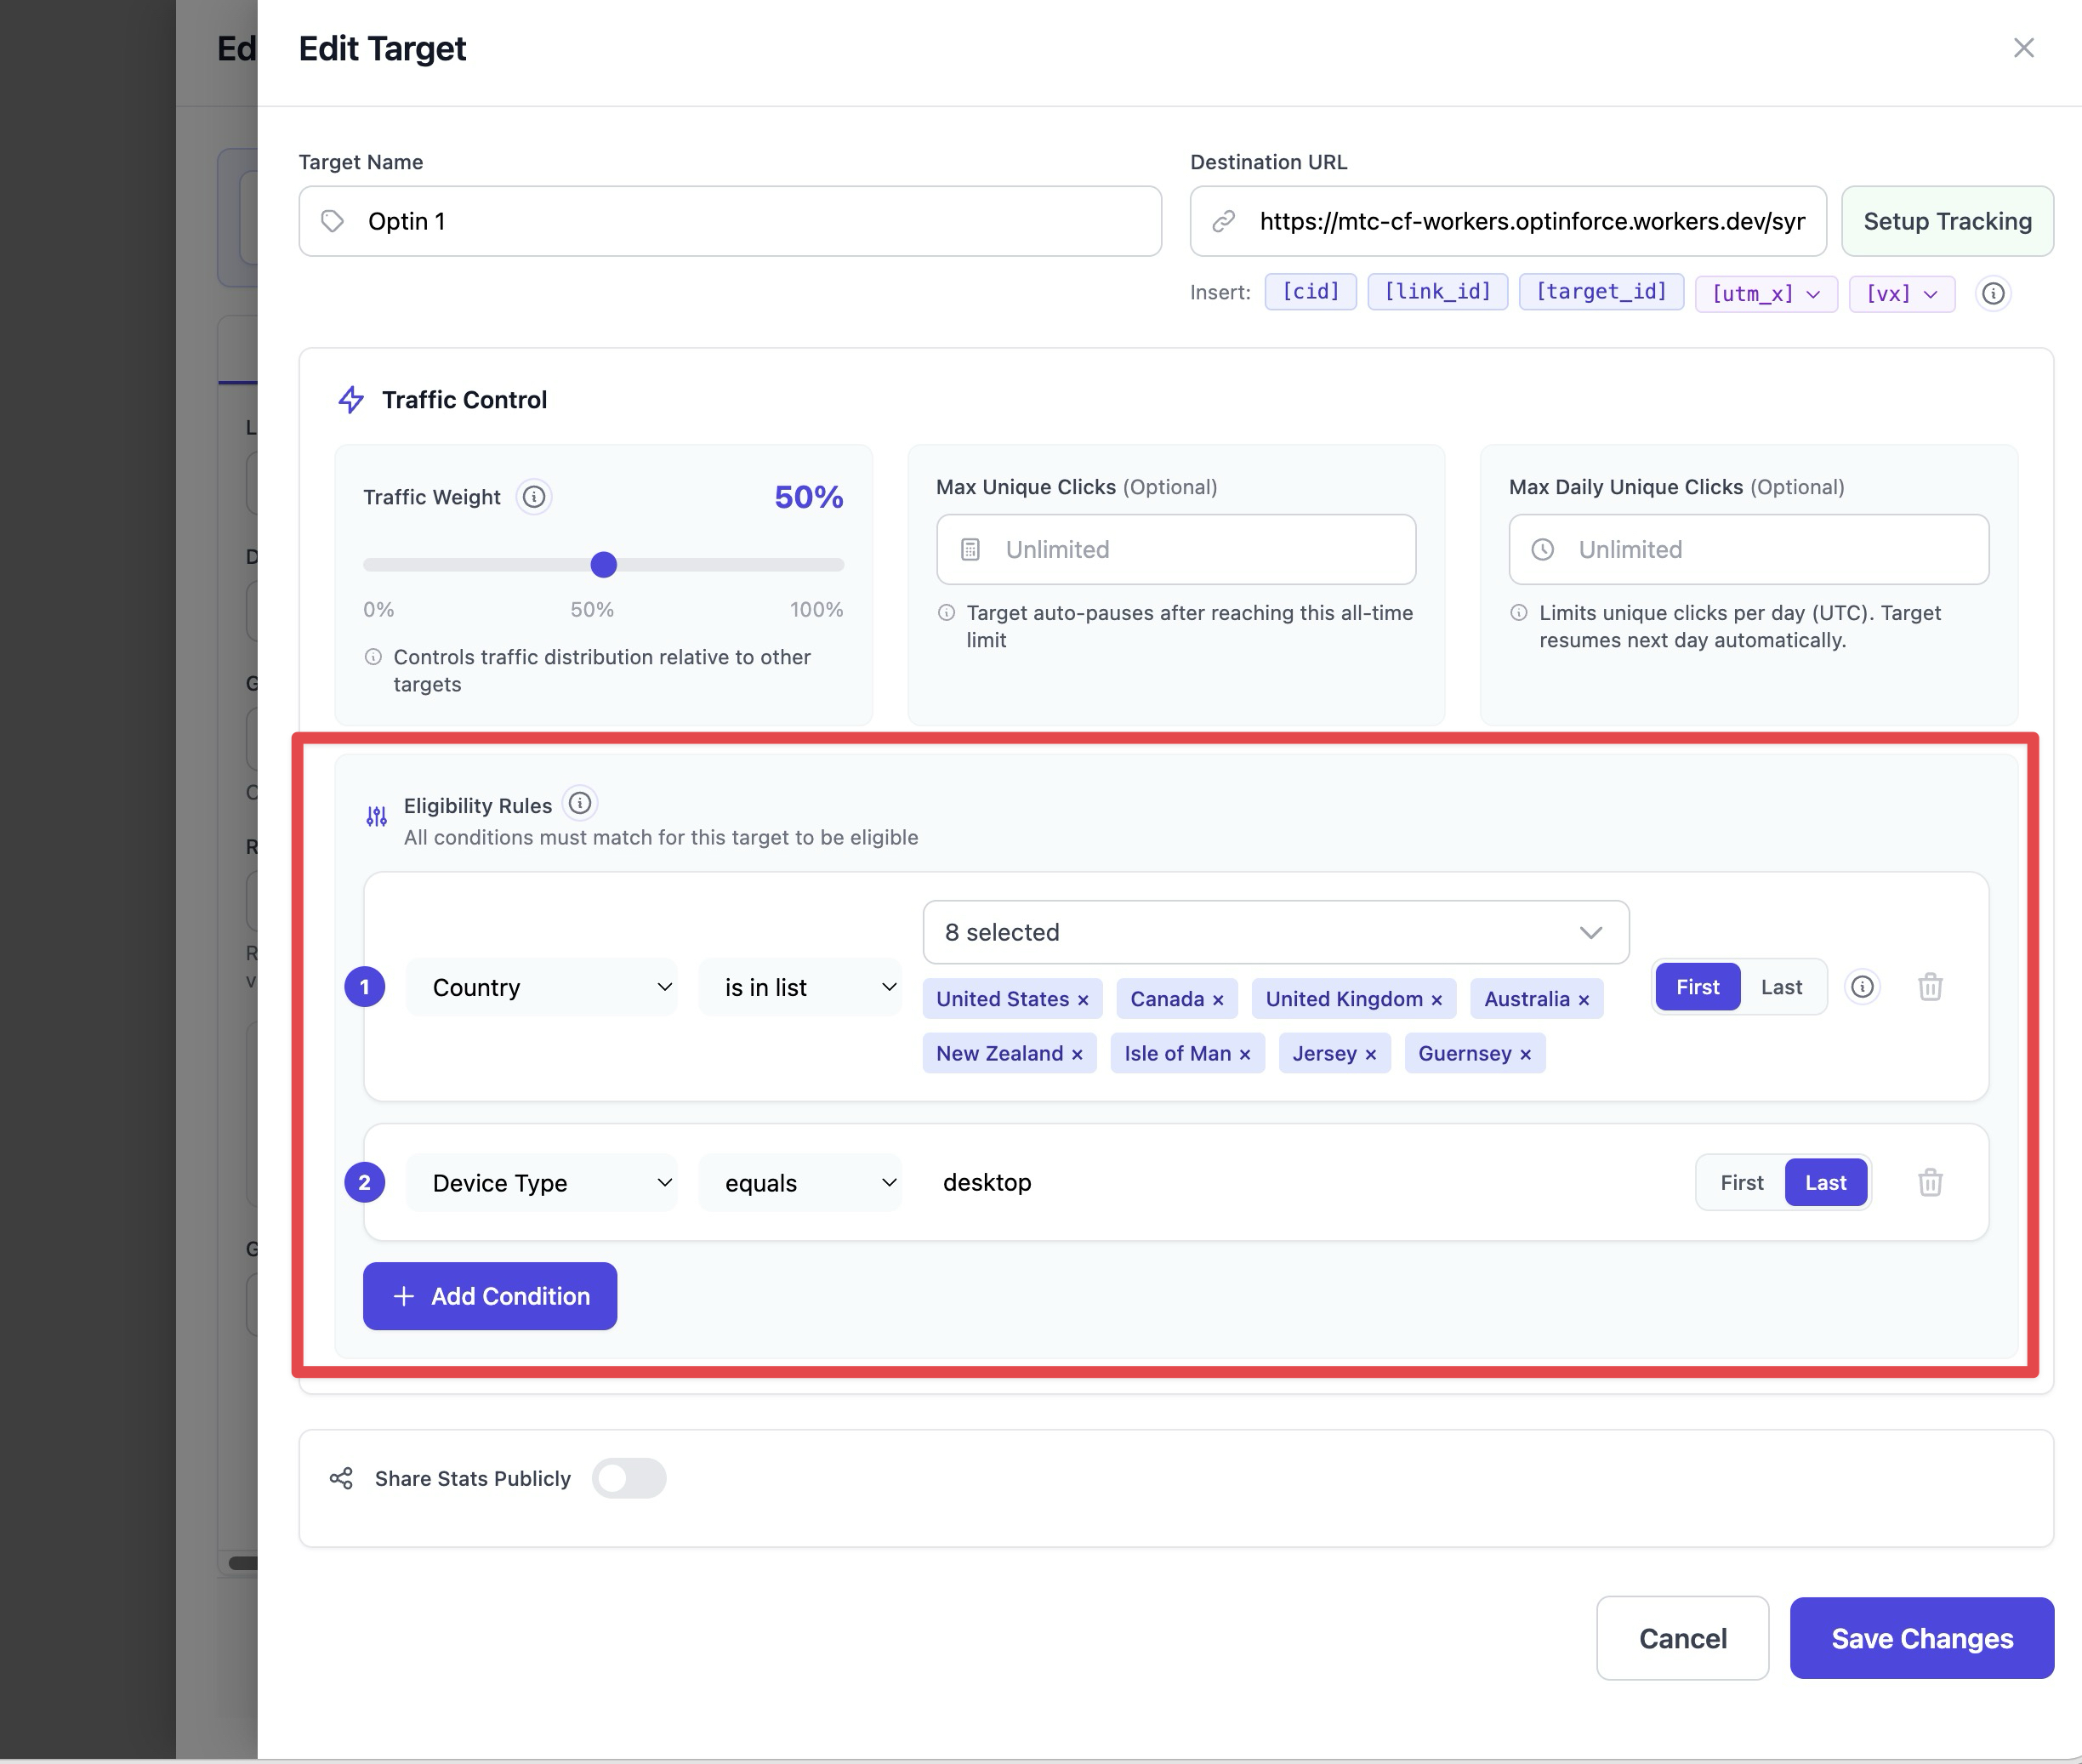Set Country condition to First
This screenshot has height=1764, width=2082.
click(1698, 987)
